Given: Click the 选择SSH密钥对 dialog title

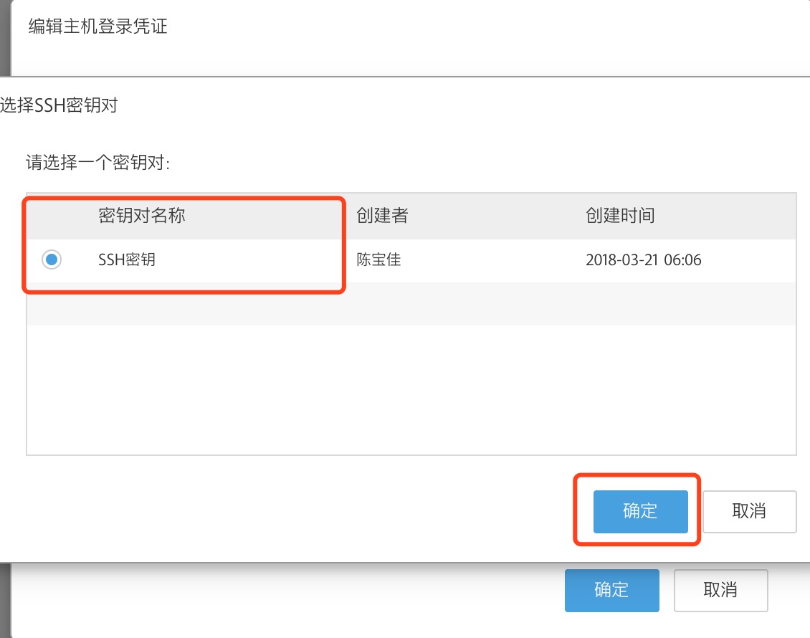Looking at the screenshot, I should point(59,106).
